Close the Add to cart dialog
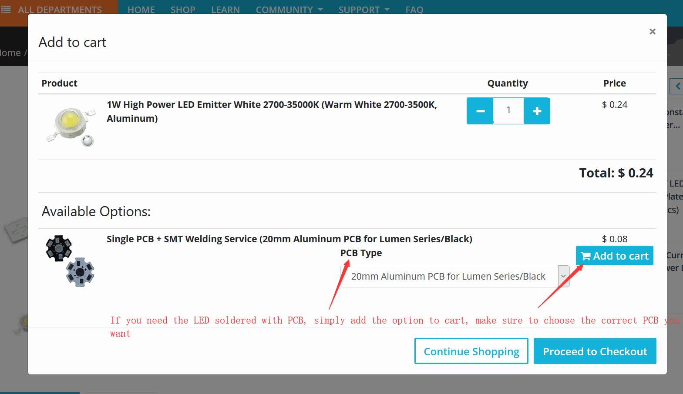This screenshot has height=394, width=683. tap(652, 31)
